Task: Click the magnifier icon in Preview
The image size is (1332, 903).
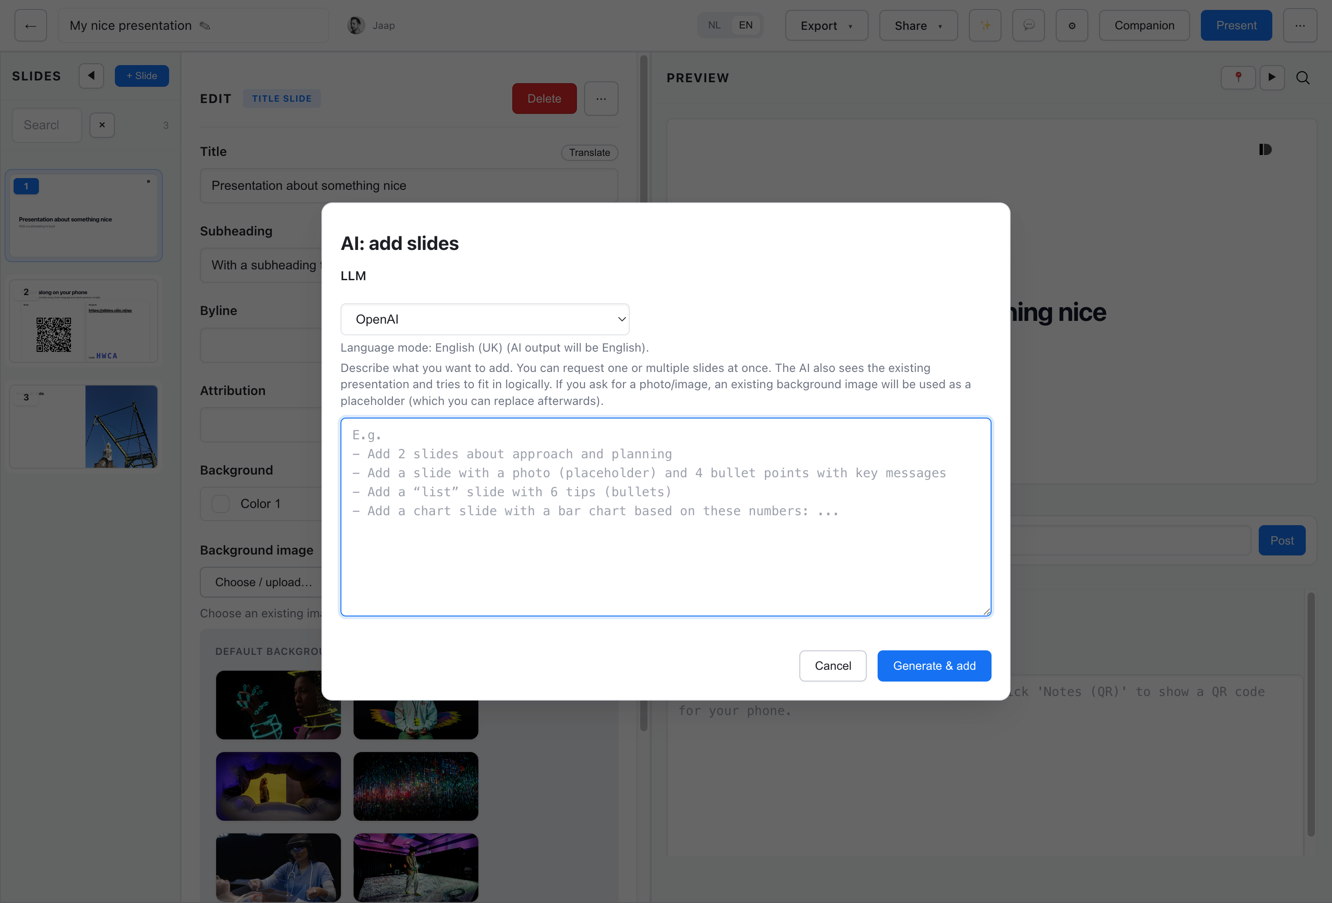Action: (1303, 77)
